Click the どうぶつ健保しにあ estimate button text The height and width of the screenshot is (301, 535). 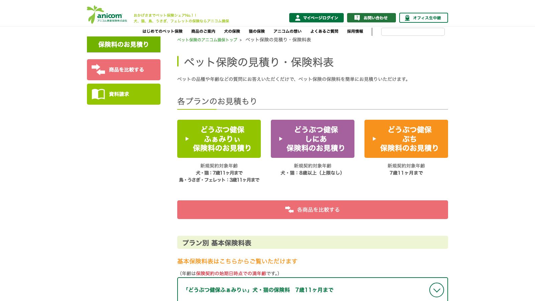click(316, 139)
